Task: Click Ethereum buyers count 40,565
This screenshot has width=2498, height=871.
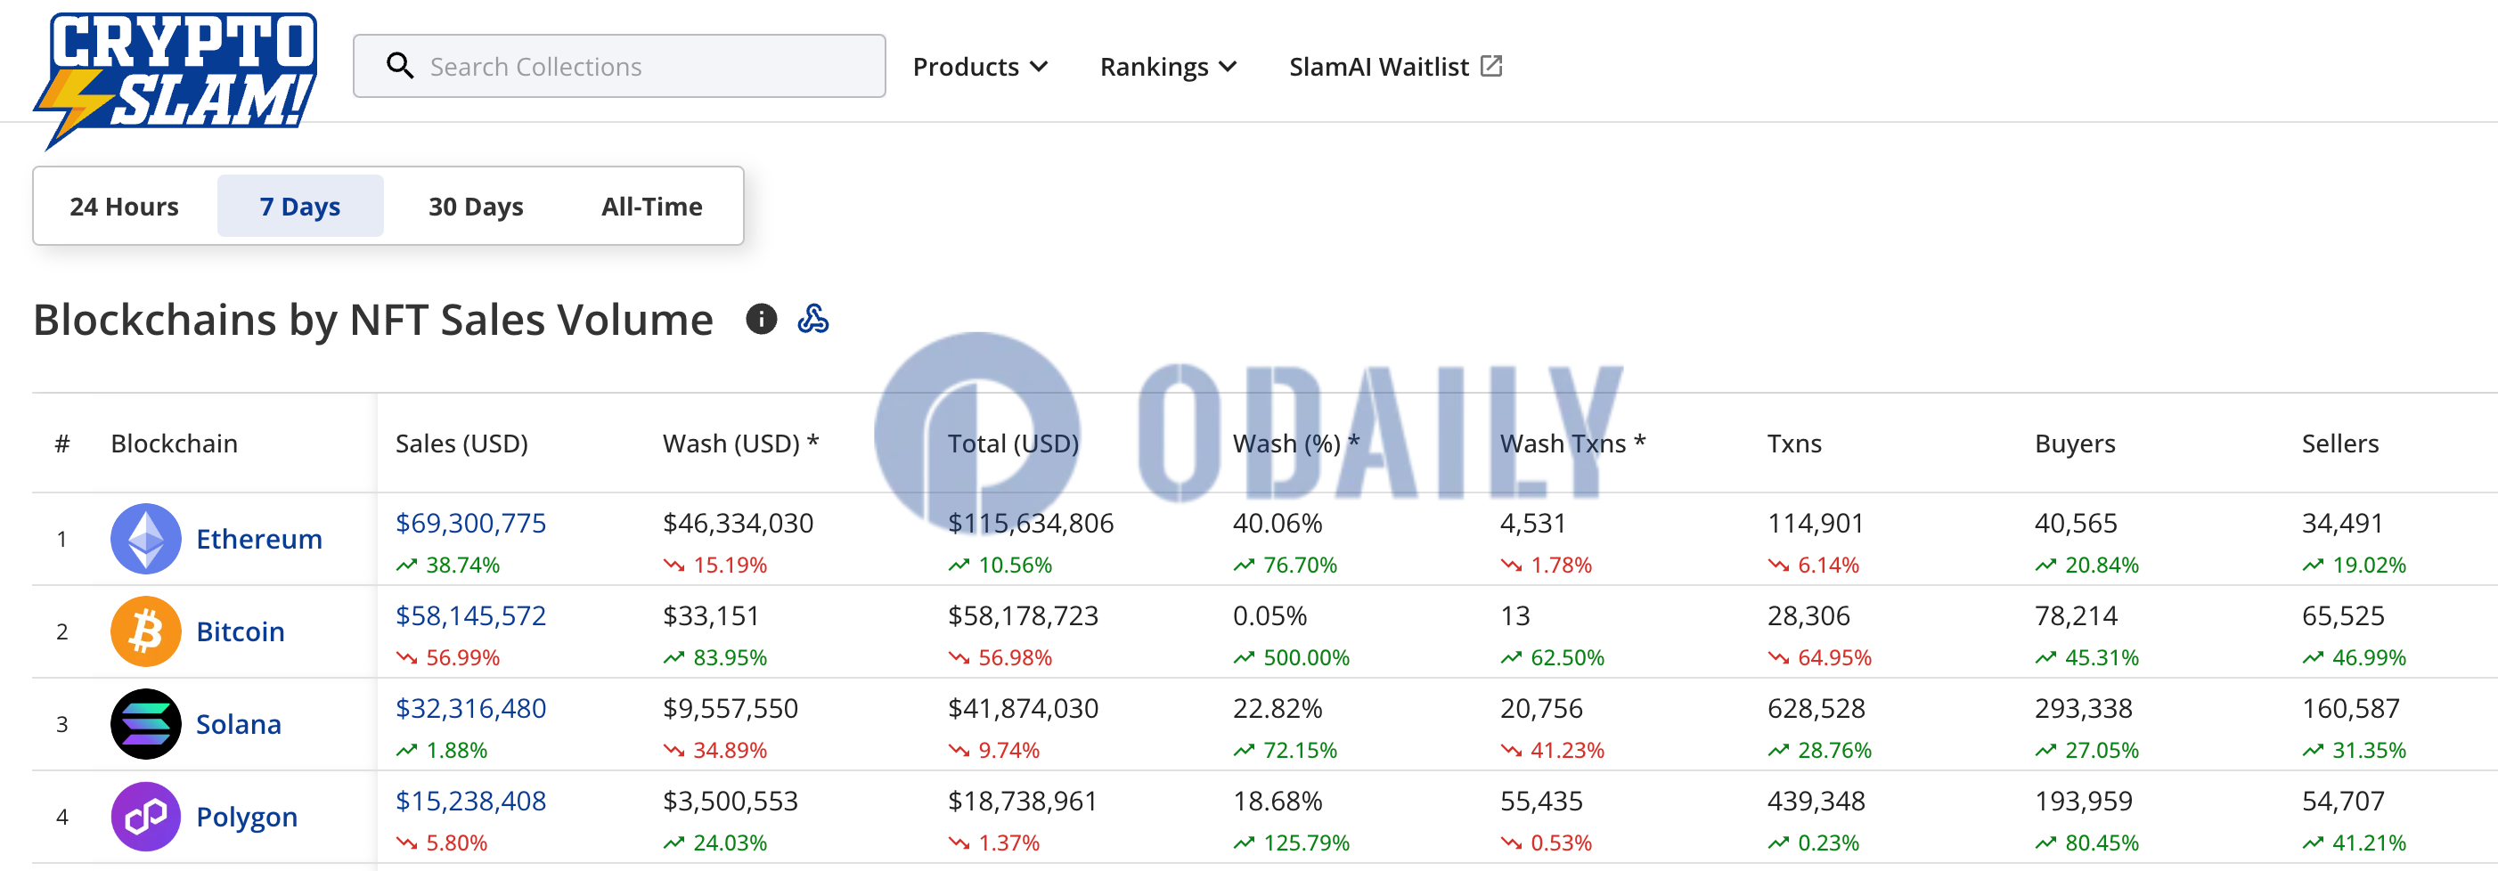Action: pyautogui.click(x=2076, y=523)
